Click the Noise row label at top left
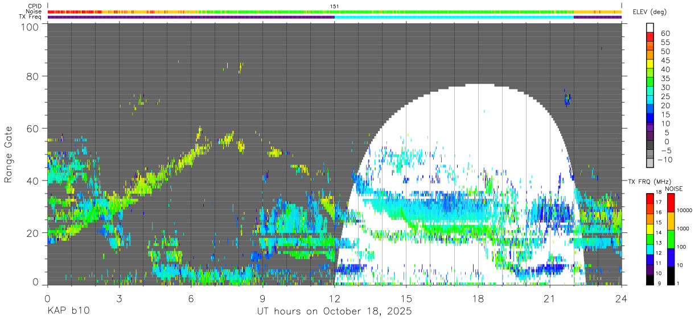Image resolution: width=699 pixels, height=323 pixels. [x=35, y=11]
